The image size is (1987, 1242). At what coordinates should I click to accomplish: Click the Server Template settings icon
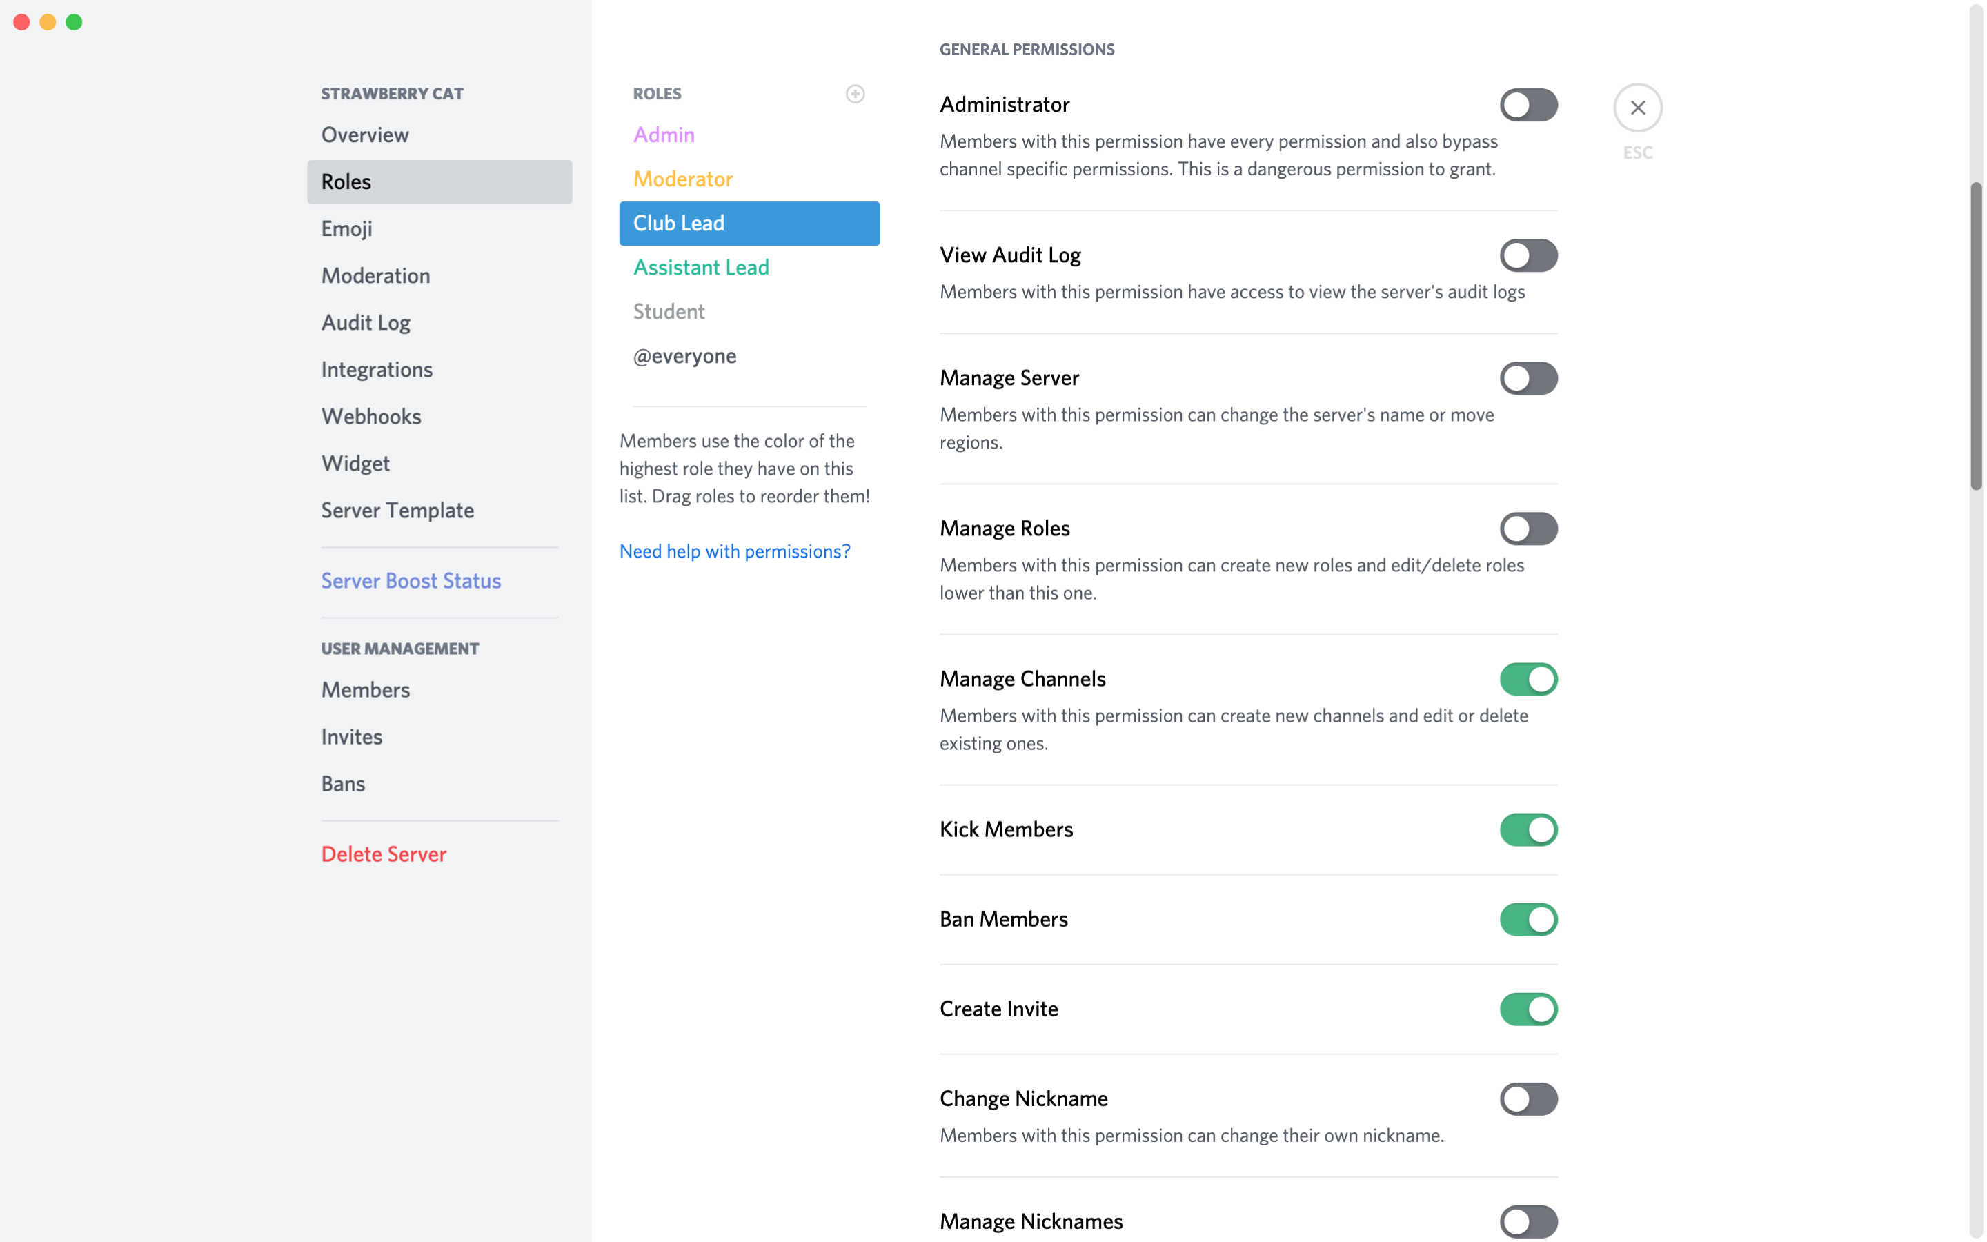coord(397,508)
